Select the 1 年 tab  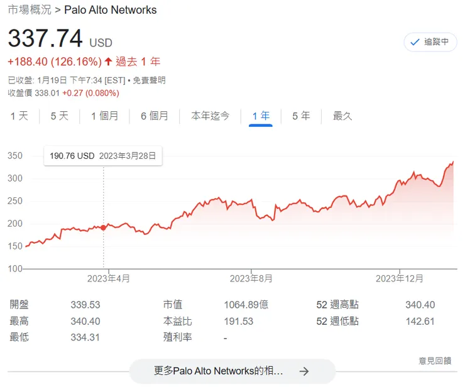coord(261,116)
